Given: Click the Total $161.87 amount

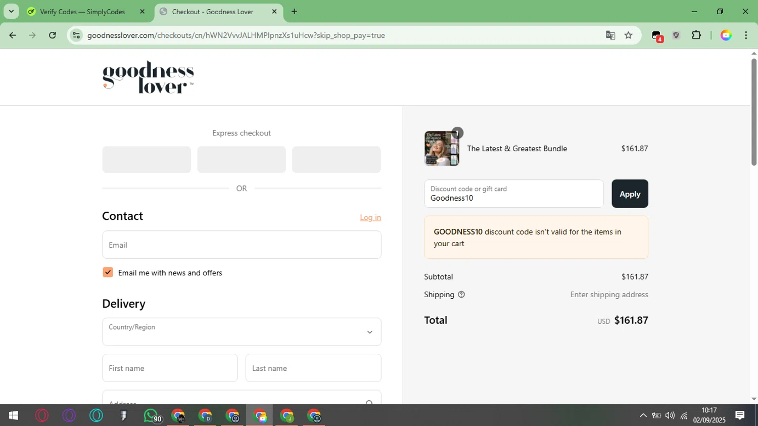Looking at the screenshot, I should pos(631,320).
